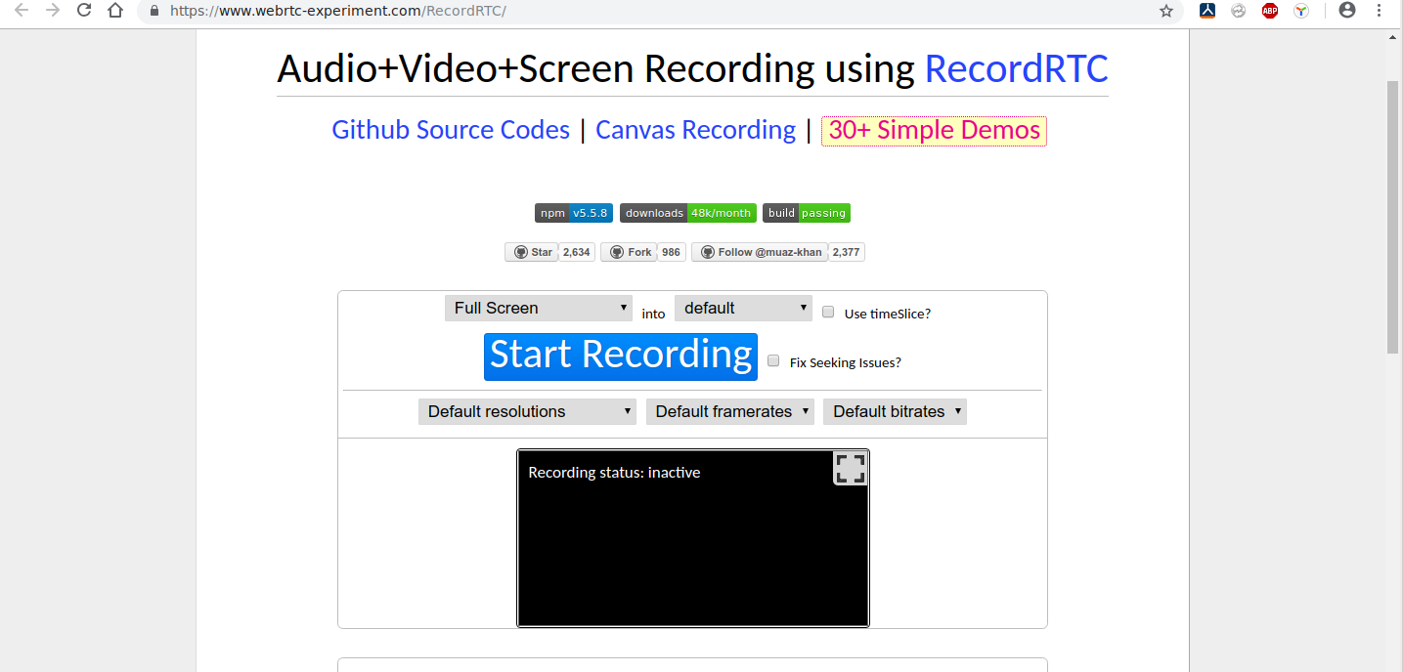Open the Github Source Codes link
The height and width of the screenshot is (672, 1403).
(x=451, y=130)
